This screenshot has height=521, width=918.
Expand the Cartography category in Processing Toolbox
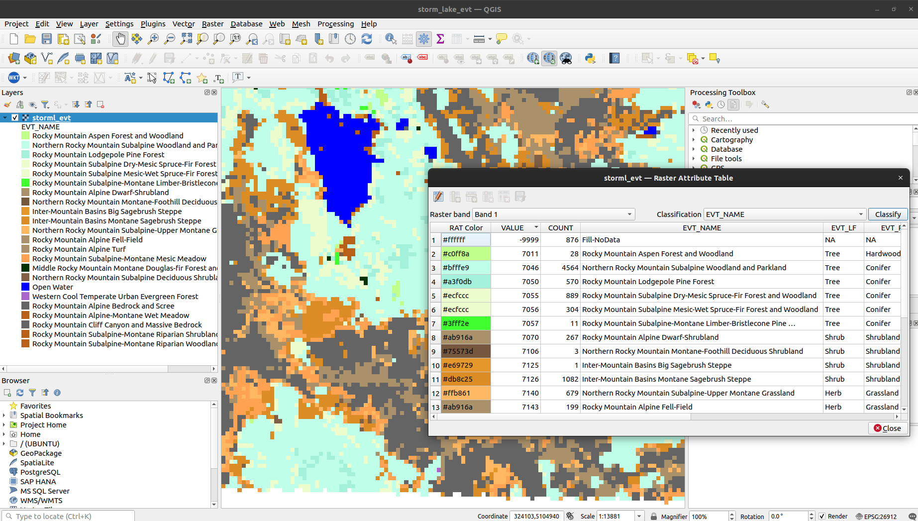click(x=694, y=139)
